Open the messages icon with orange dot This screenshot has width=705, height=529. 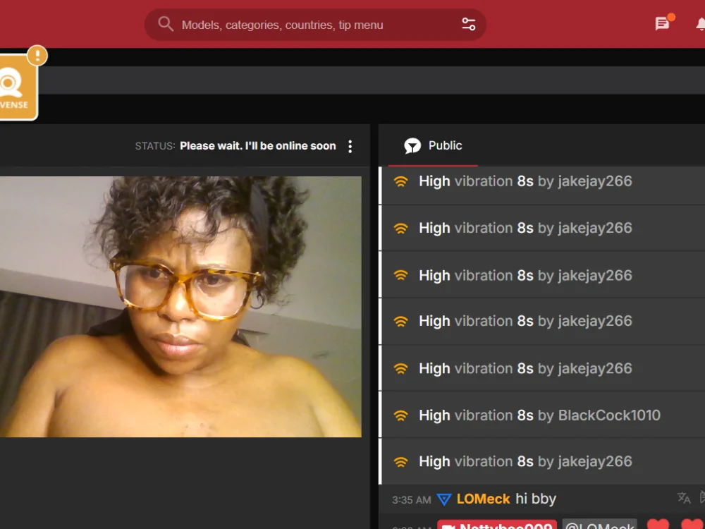663,24
